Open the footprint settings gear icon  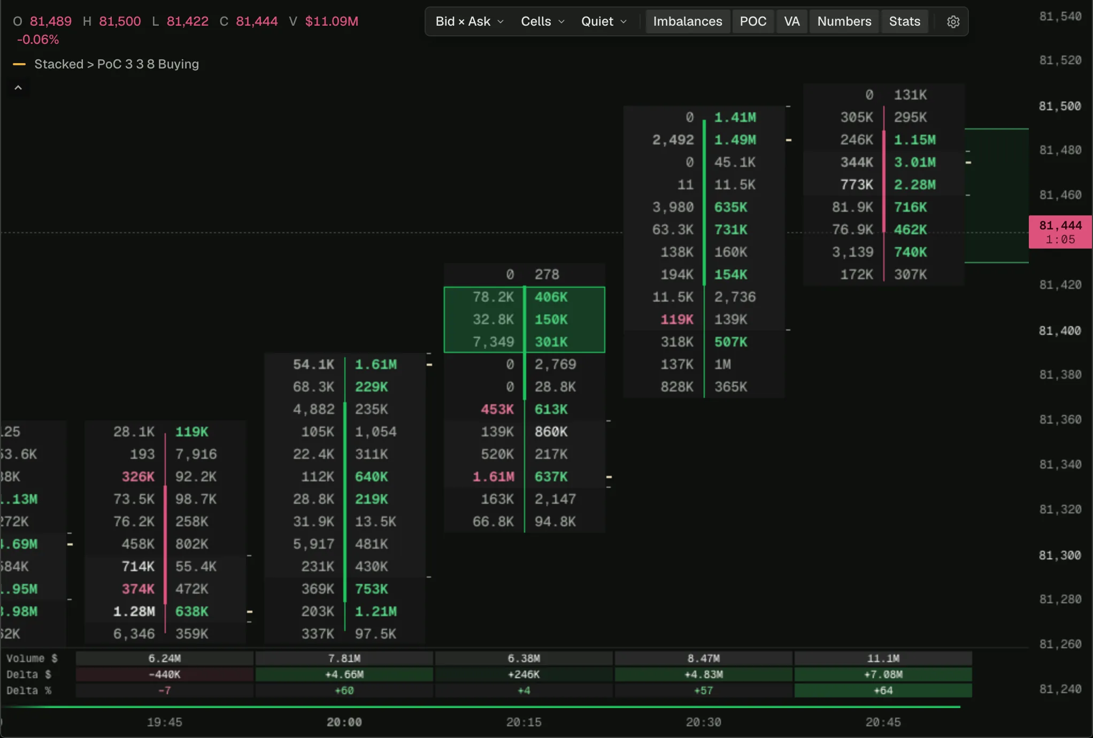(953, 21)
